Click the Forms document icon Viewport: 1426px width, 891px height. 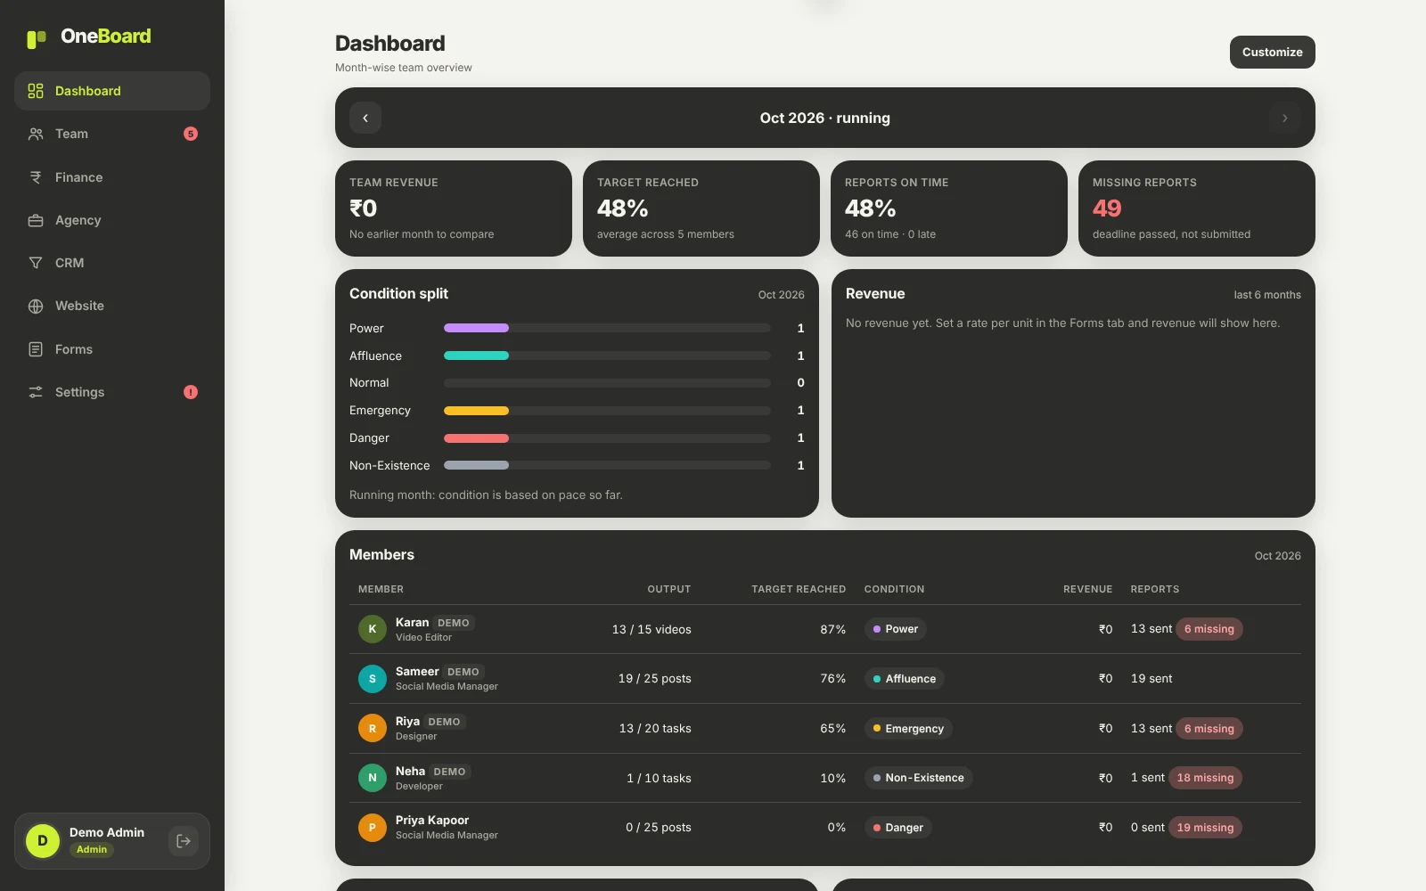tap(36, 349)
